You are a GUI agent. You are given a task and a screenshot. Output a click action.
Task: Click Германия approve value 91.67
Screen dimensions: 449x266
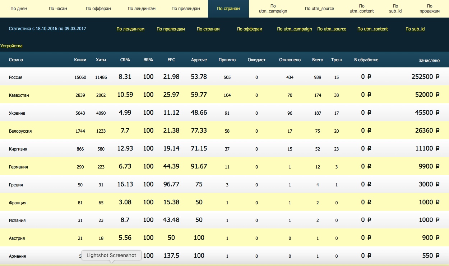point(199,166)
